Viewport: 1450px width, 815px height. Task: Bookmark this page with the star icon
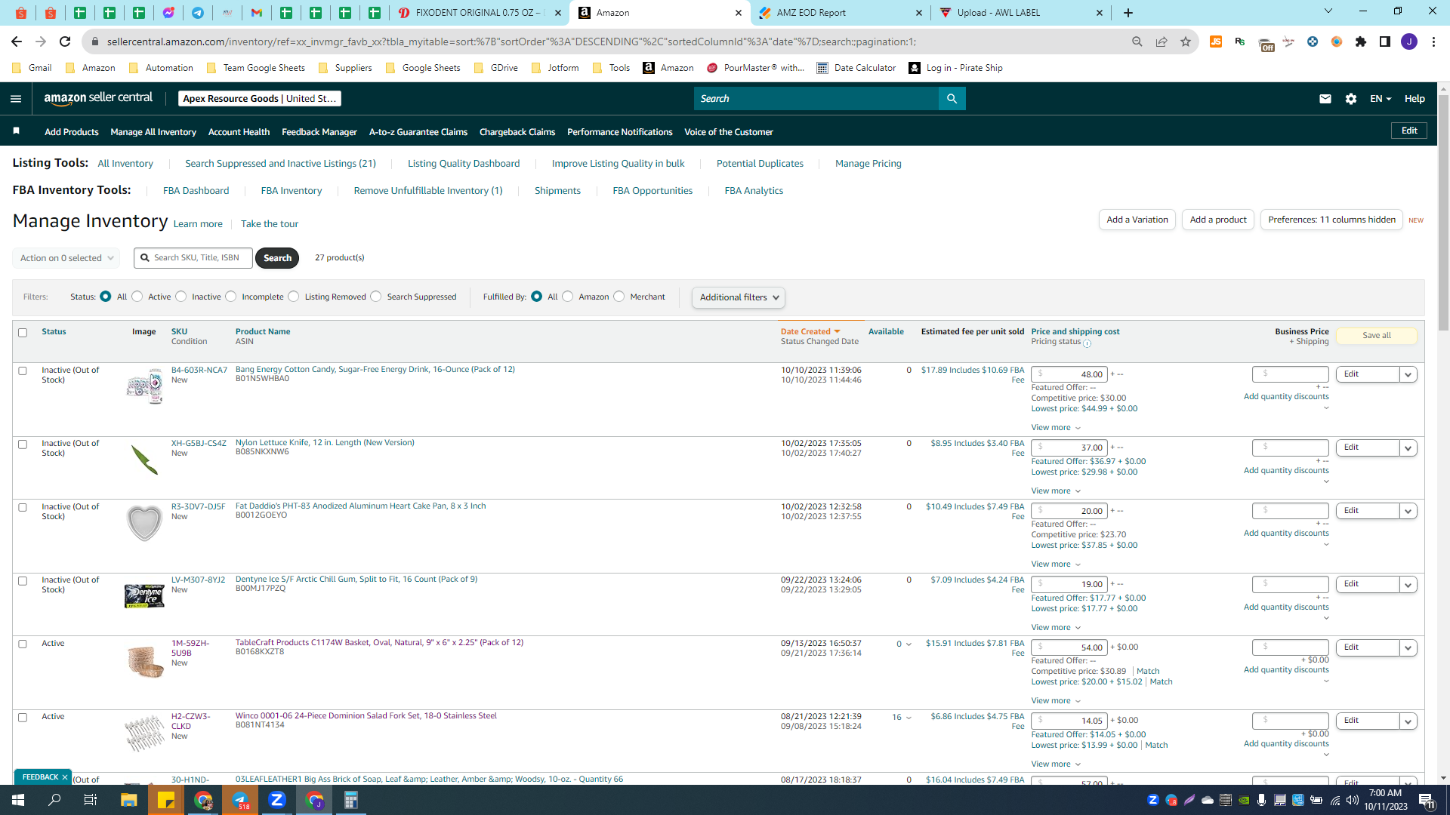coord(1186,42)
